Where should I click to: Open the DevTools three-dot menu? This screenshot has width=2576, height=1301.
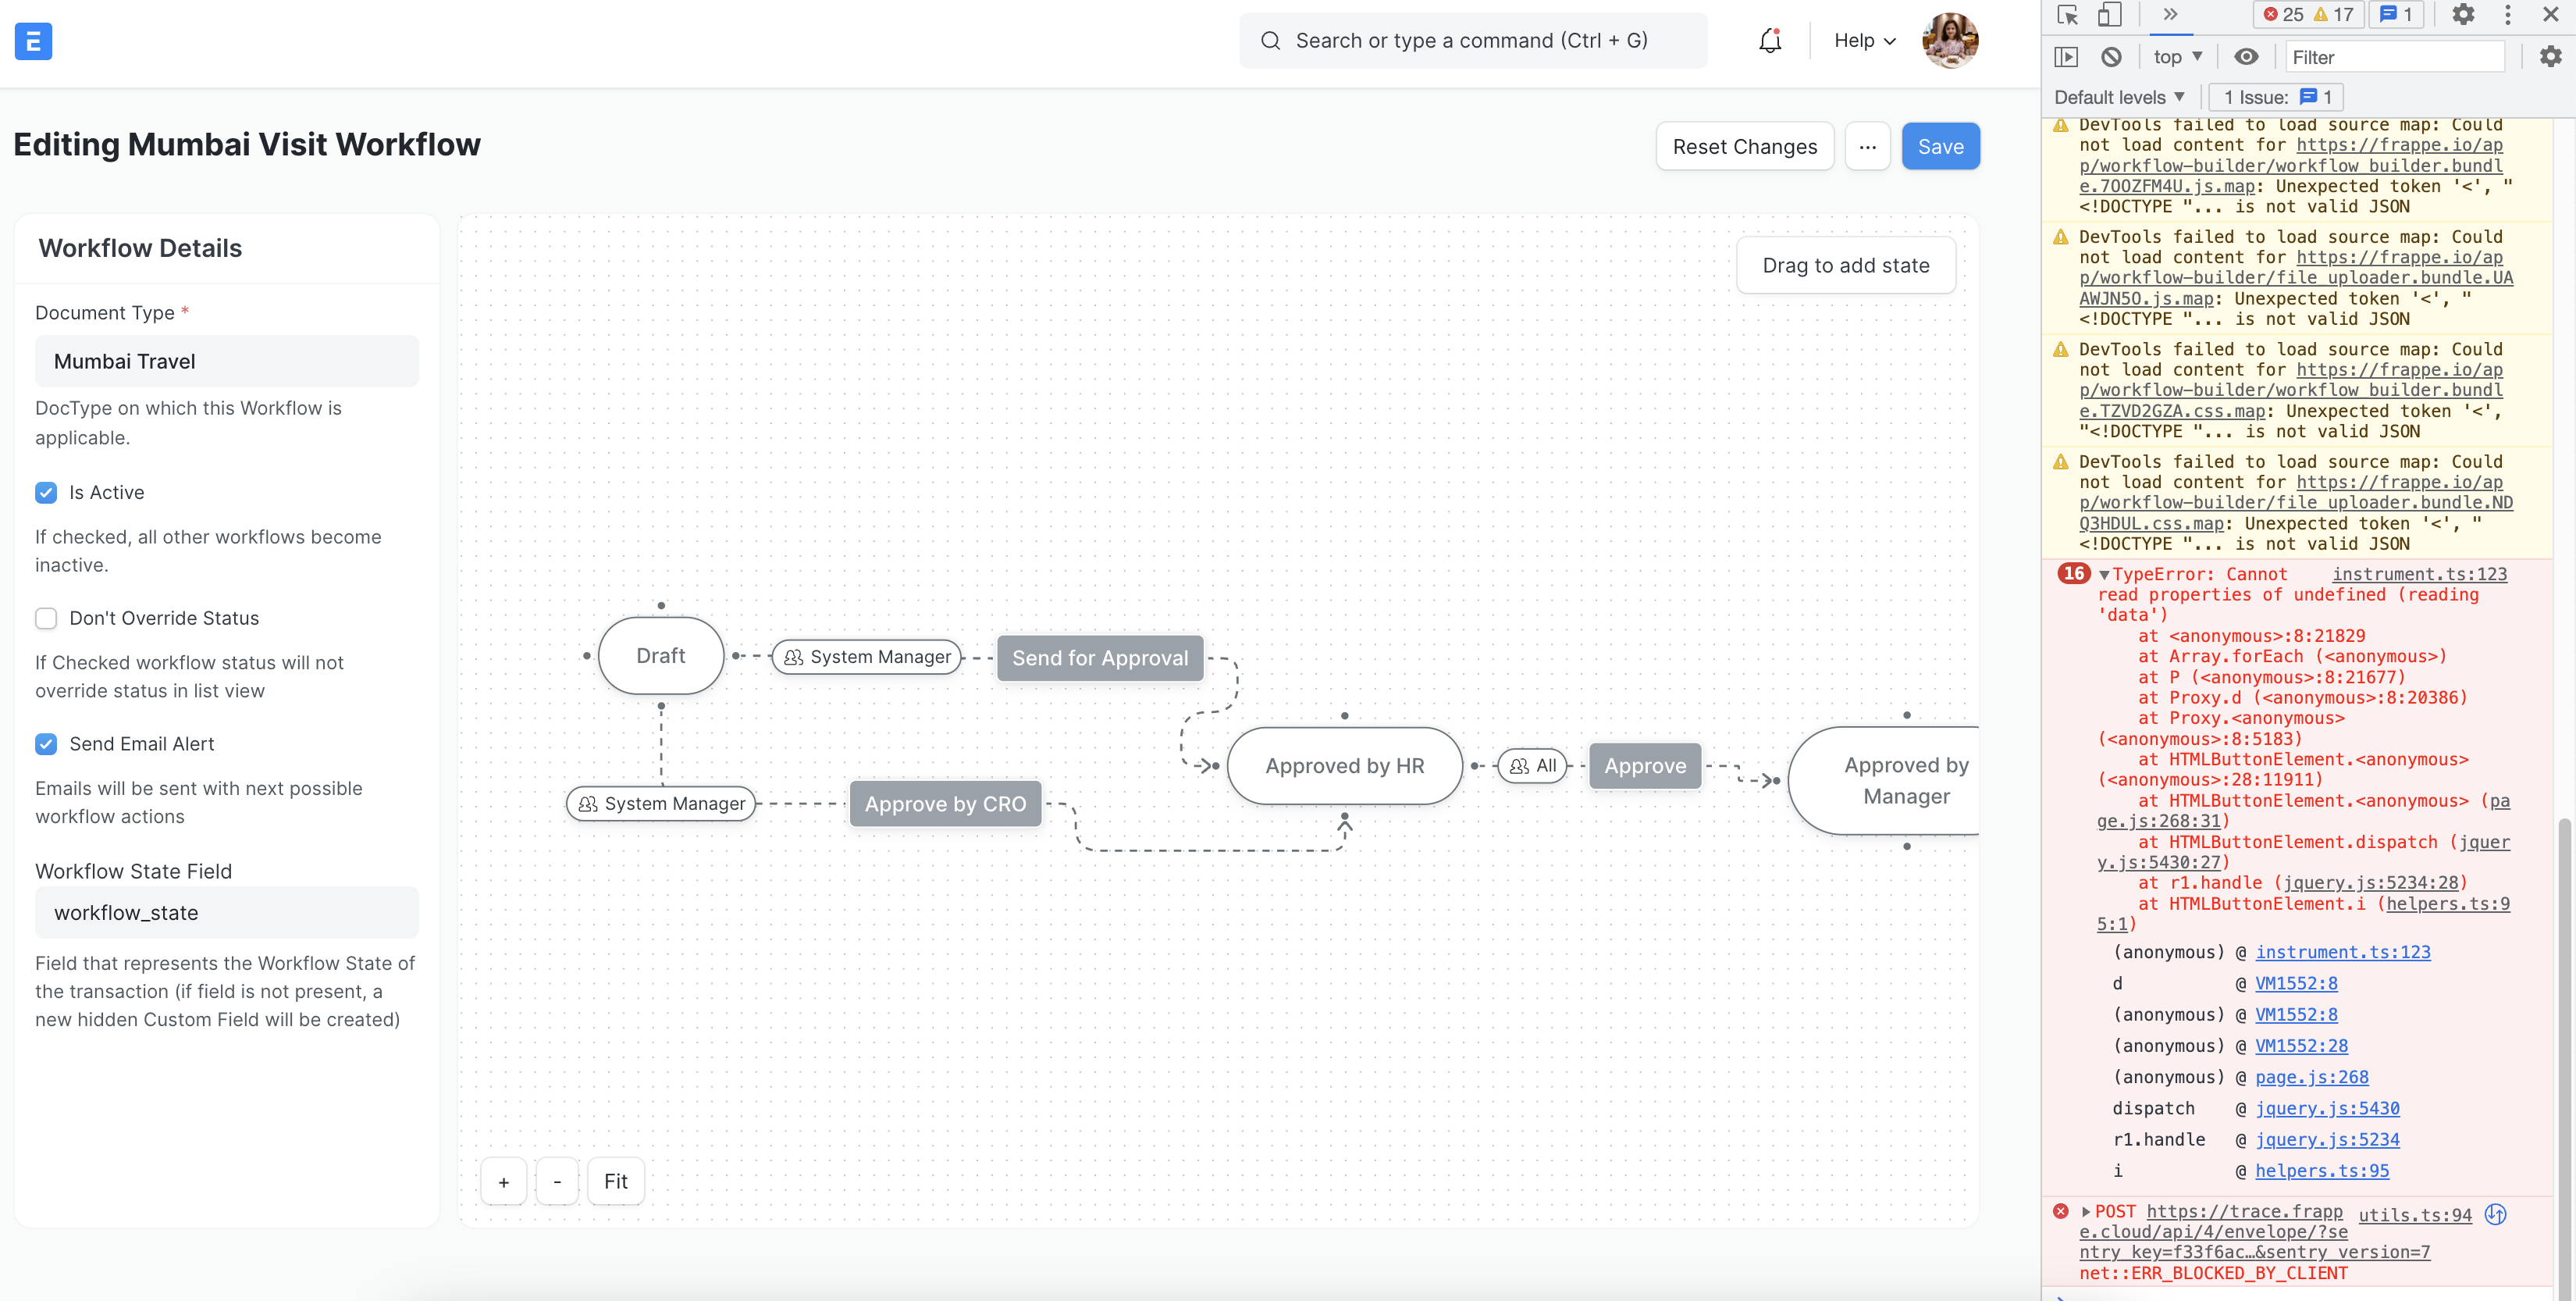tap(2508, 15)
